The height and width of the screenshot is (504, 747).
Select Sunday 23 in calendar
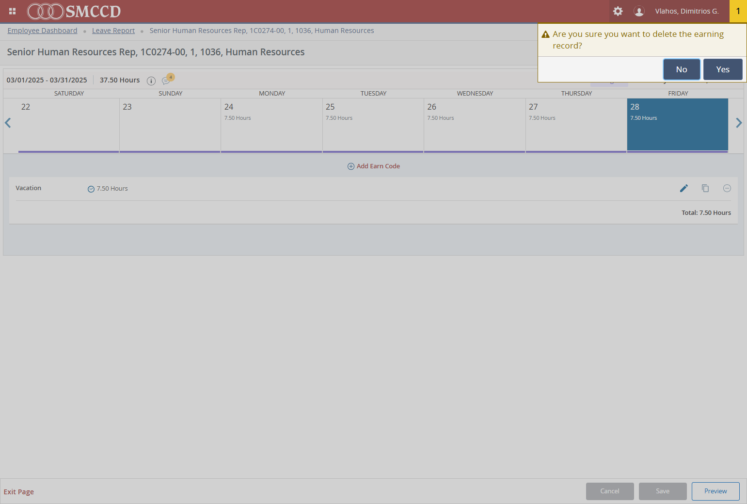(x=170, y=125)
